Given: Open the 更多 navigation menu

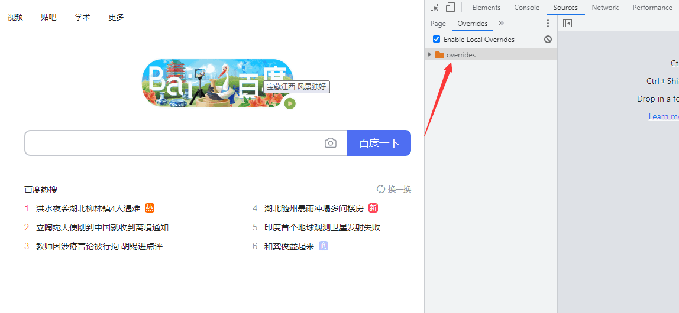Looking at the screenshot, I should tap(116, 17).
